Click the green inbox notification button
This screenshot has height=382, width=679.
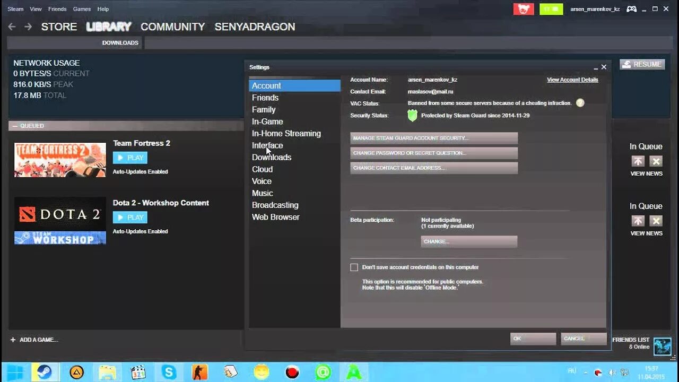[551, 9]
